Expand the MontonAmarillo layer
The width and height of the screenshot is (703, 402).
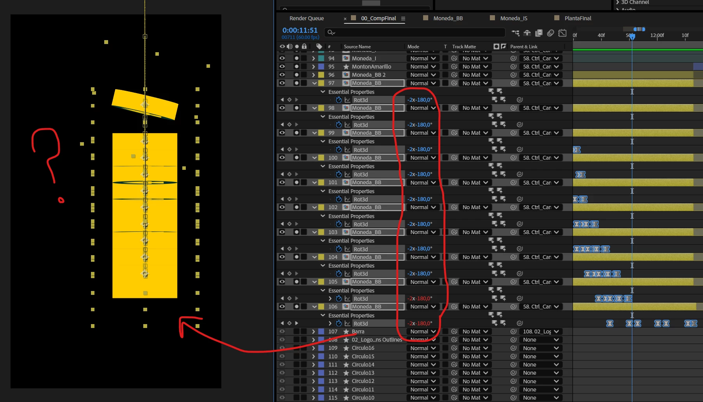313,67
